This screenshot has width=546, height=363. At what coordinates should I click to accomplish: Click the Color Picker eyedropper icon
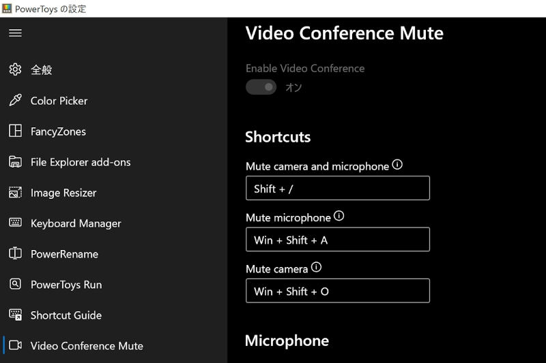15,100
